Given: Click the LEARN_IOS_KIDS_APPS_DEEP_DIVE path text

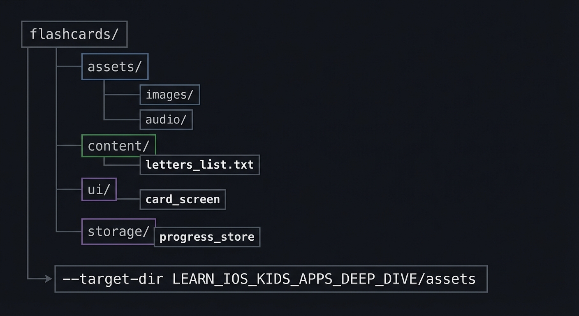Looking at the screenshot, I should pyautogui.click(x=294, y=279).
